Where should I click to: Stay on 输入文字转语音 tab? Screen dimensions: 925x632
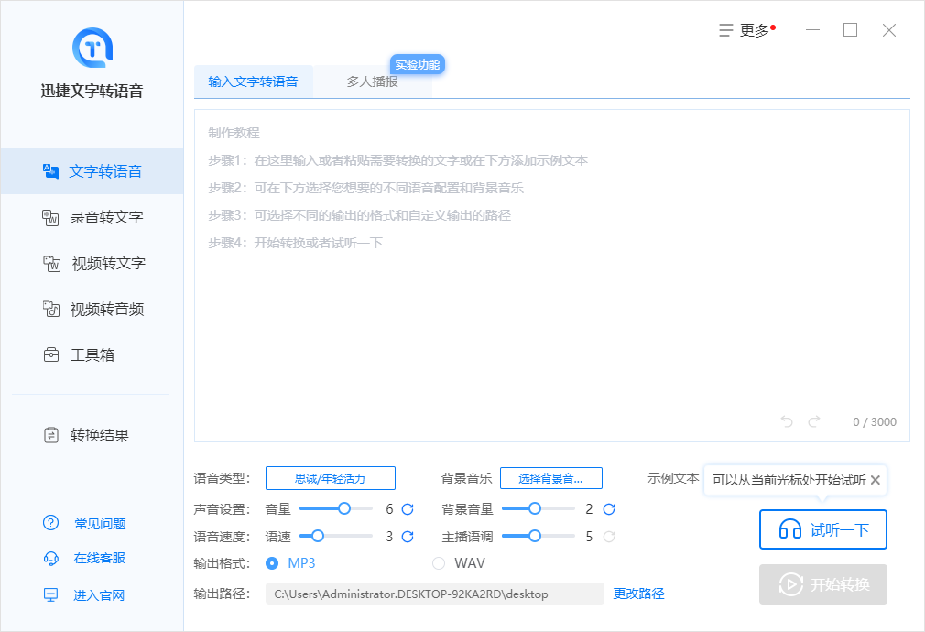(x=254, y=82)
